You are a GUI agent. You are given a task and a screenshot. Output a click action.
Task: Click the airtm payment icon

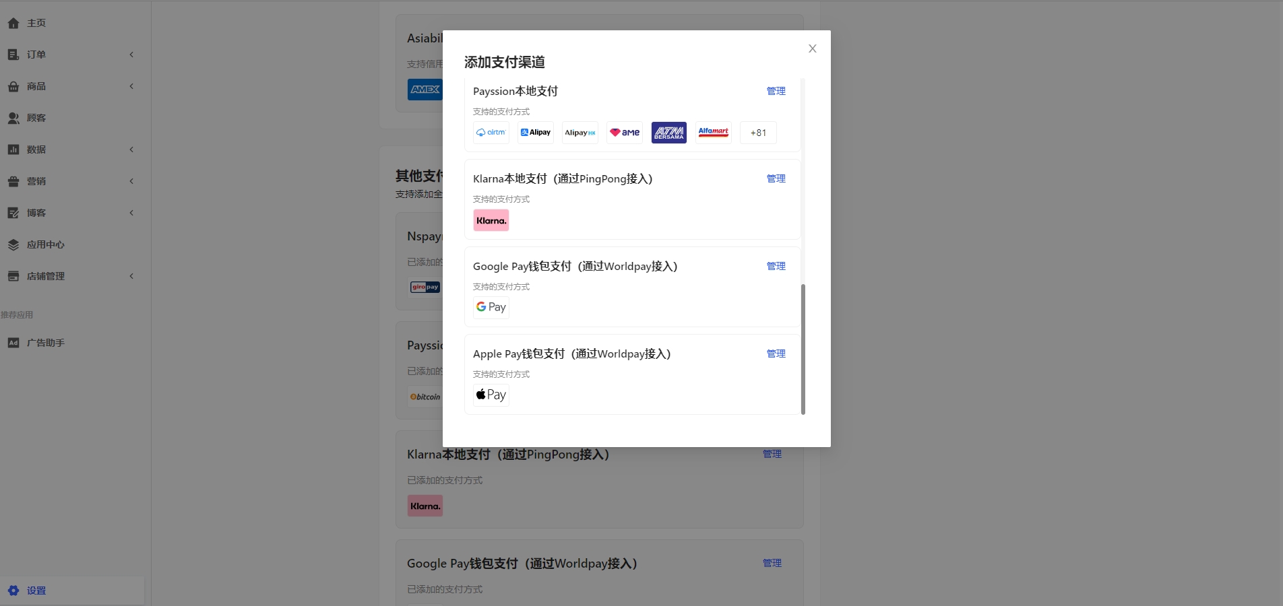coord(491,133)
